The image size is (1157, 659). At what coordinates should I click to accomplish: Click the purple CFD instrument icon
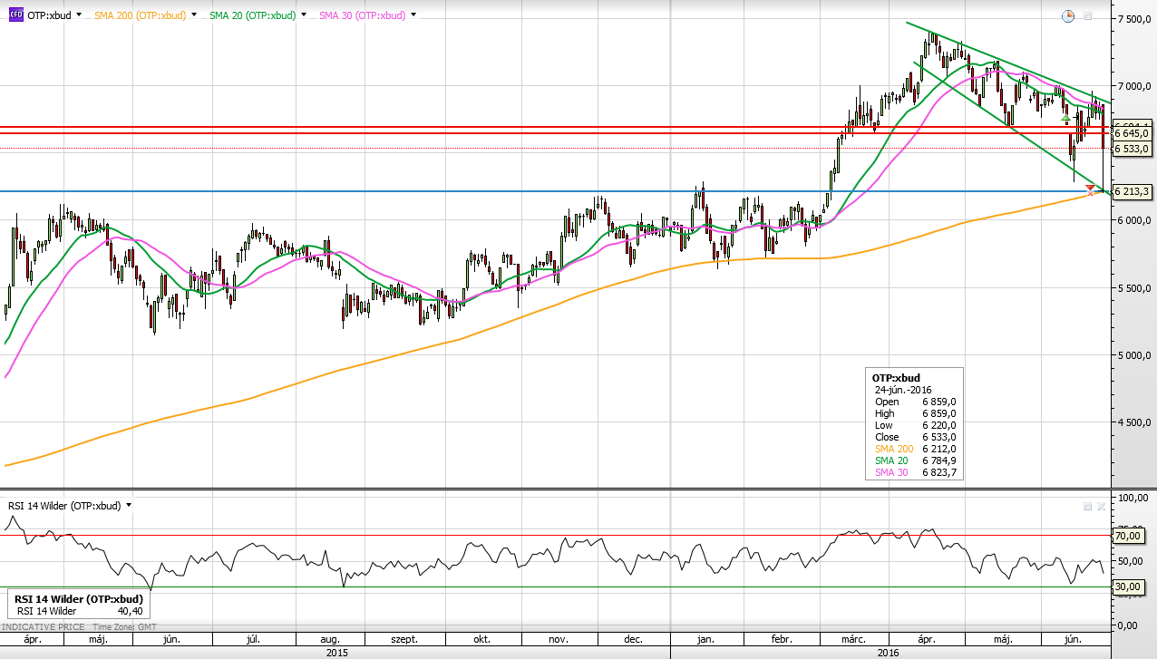pos(15,15)
